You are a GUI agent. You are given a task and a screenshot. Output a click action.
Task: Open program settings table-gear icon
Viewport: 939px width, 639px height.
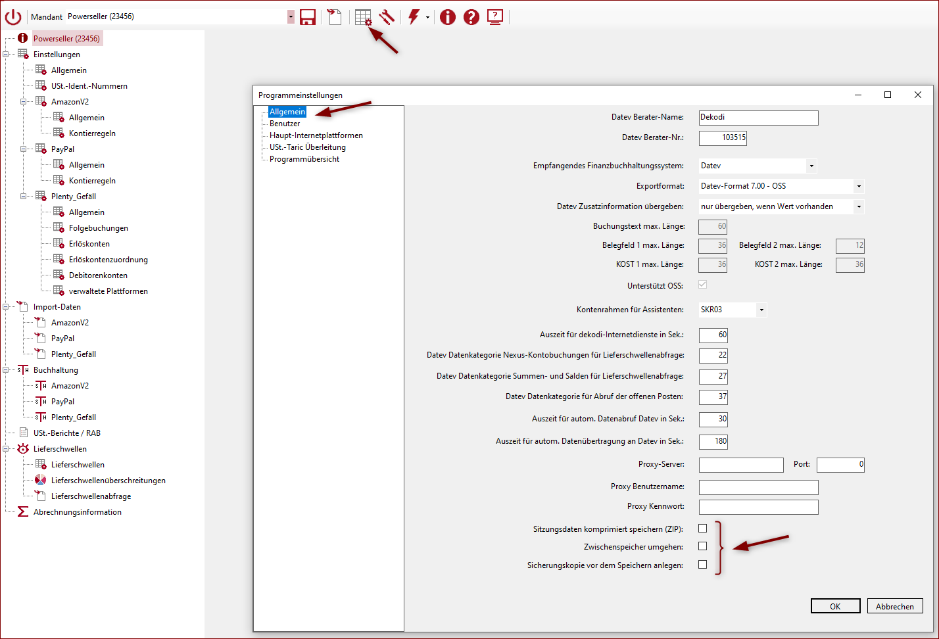[x=363, y=17]
